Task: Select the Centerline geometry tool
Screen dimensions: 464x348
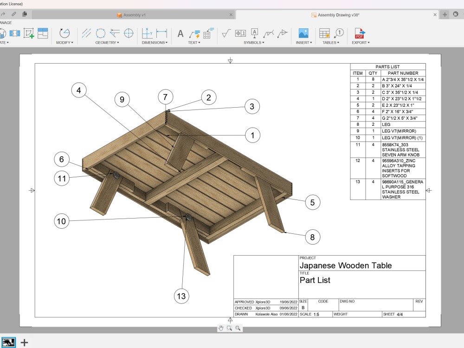Action: [x=86, y=33]
